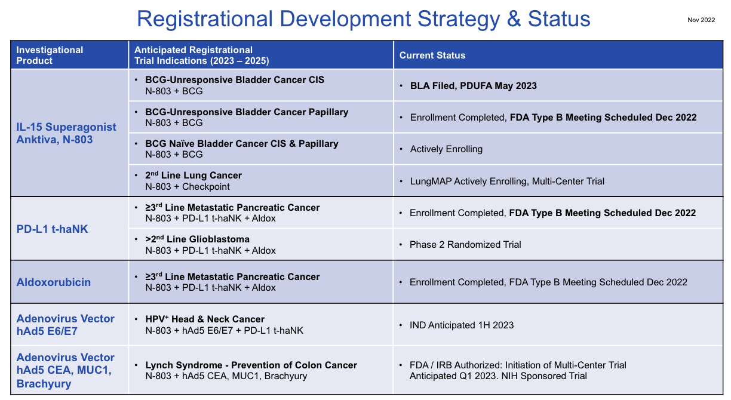This screenshot has width=731, height=400.
Task: Click the slide title Registrational Development Strategy & Status
Action: click(364, 19)
